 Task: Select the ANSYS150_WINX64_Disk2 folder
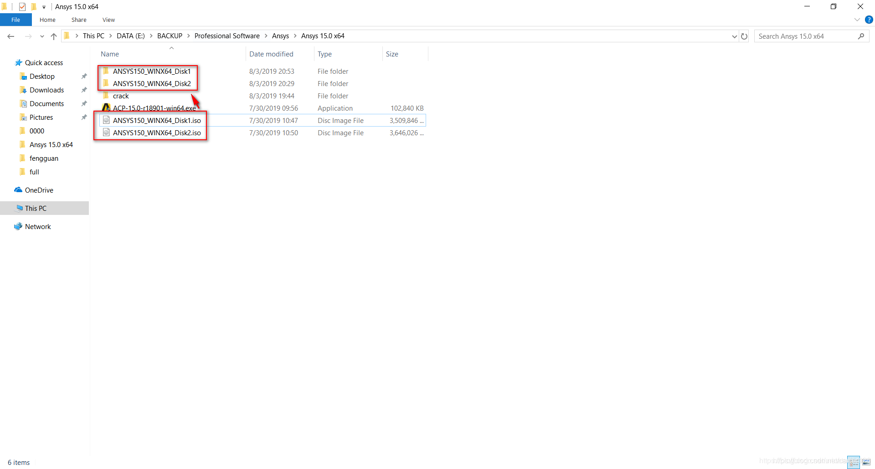pyautogui.click(x=152, y=83)
